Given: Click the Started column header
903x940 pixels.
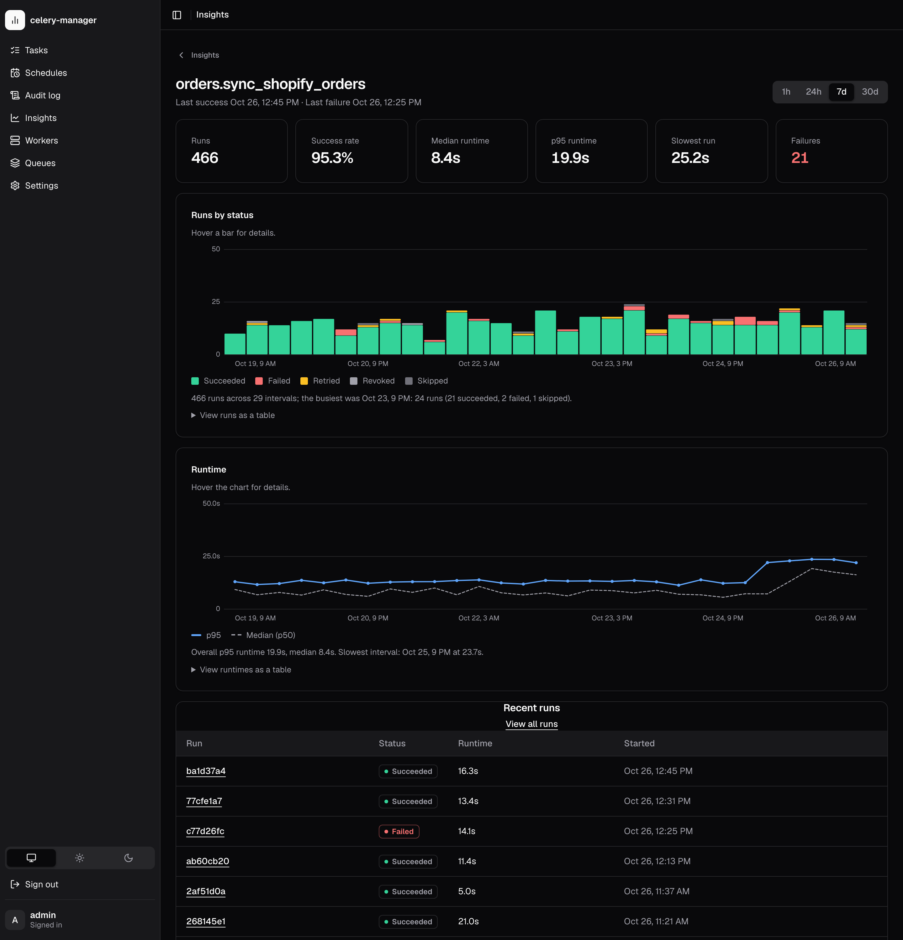Looking at the screenshot, I should click(639, 743).
